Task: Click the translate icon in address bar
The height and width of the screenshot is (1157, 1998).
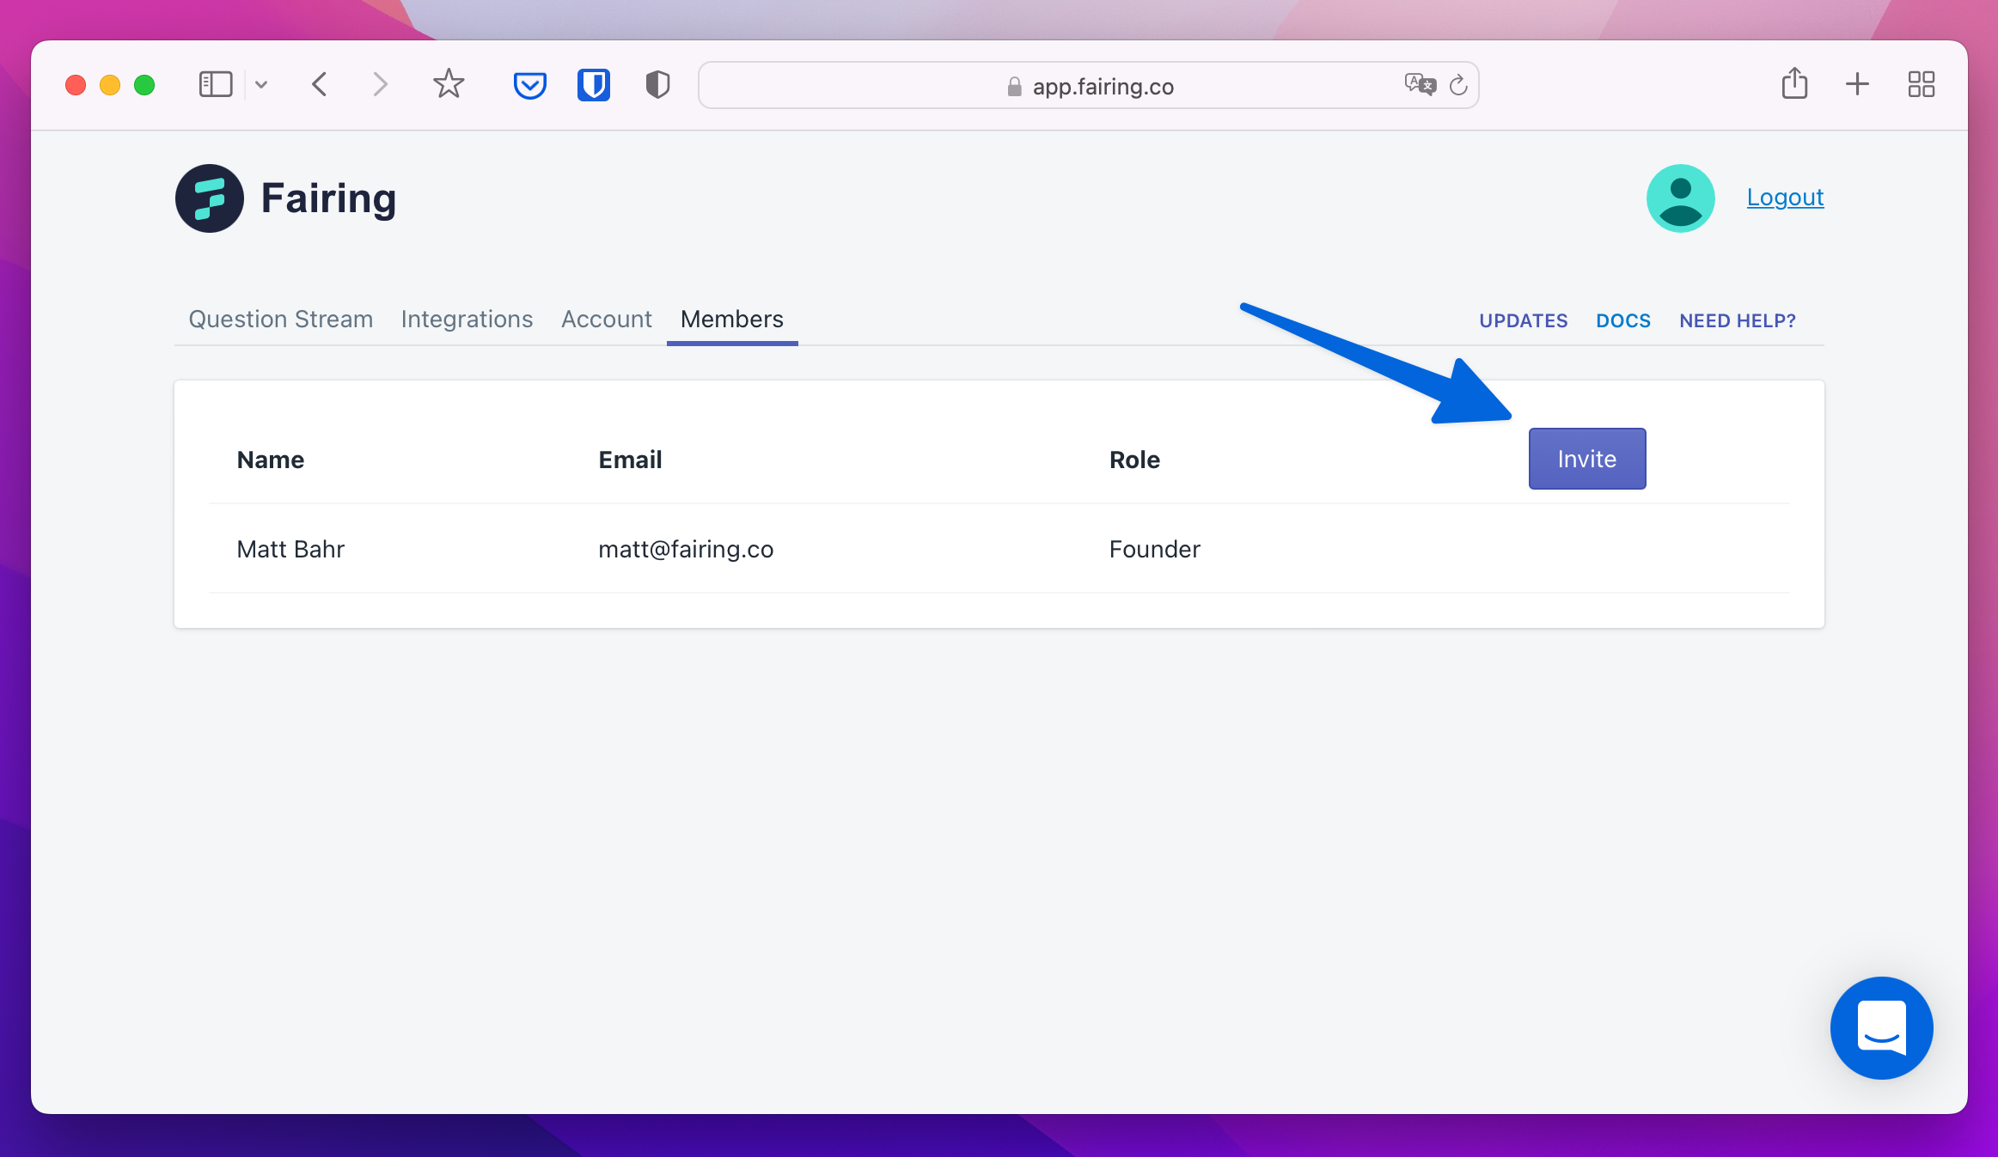Action: point(1419,84)
